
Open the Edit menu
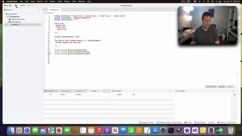coord(27,2)
